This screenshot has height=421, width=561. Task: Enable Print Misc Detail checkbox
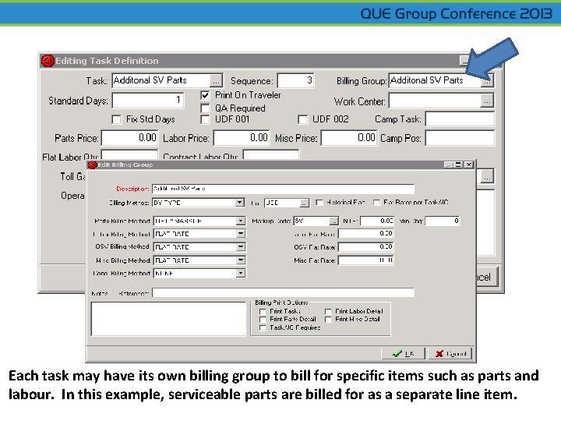pyautogui.click(x=328, y=320)
